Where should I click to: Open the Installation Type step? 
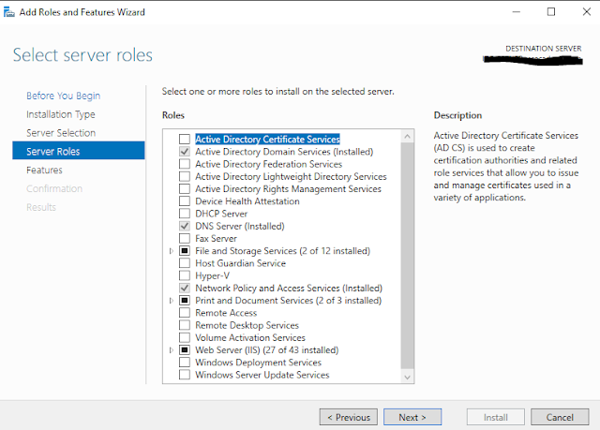(60, 114)
